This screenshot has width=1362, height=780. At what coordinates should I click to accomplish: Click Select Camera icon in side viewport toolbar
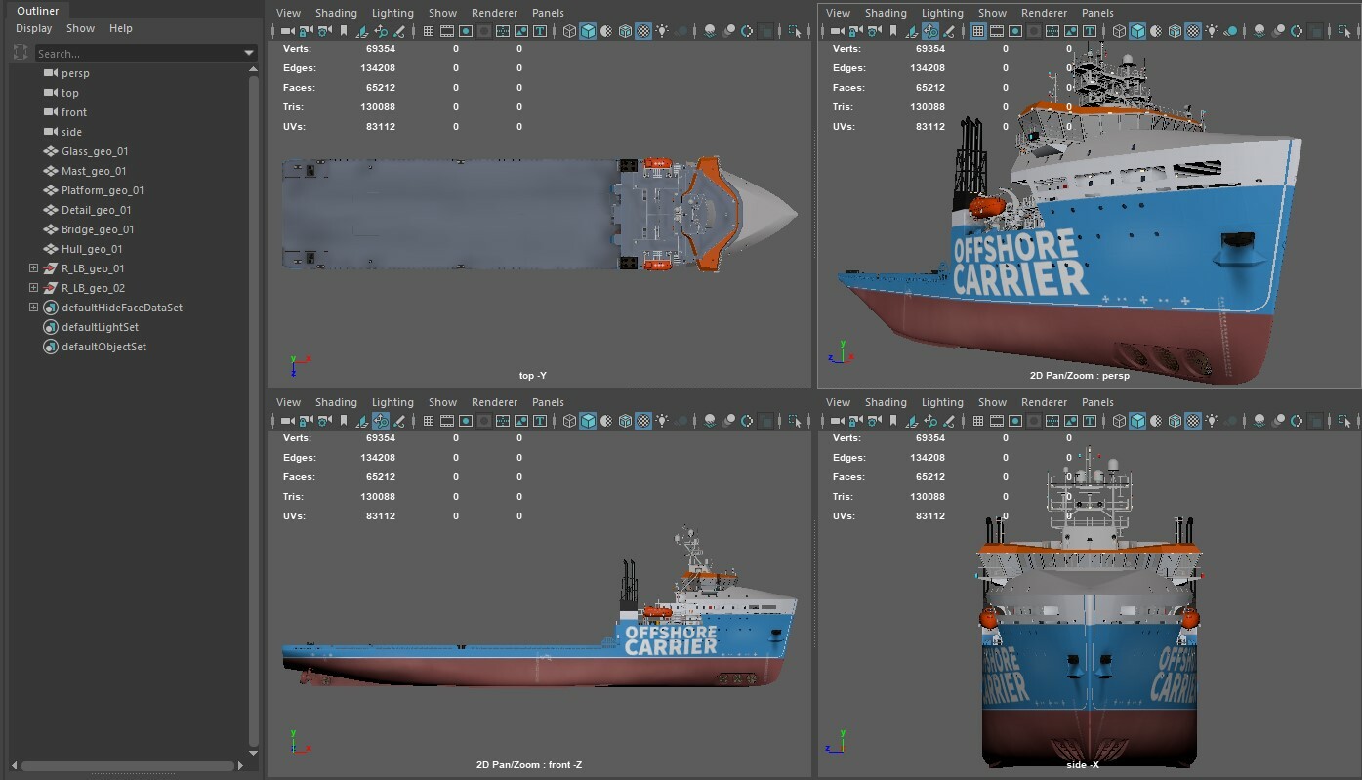pos(838,421)
